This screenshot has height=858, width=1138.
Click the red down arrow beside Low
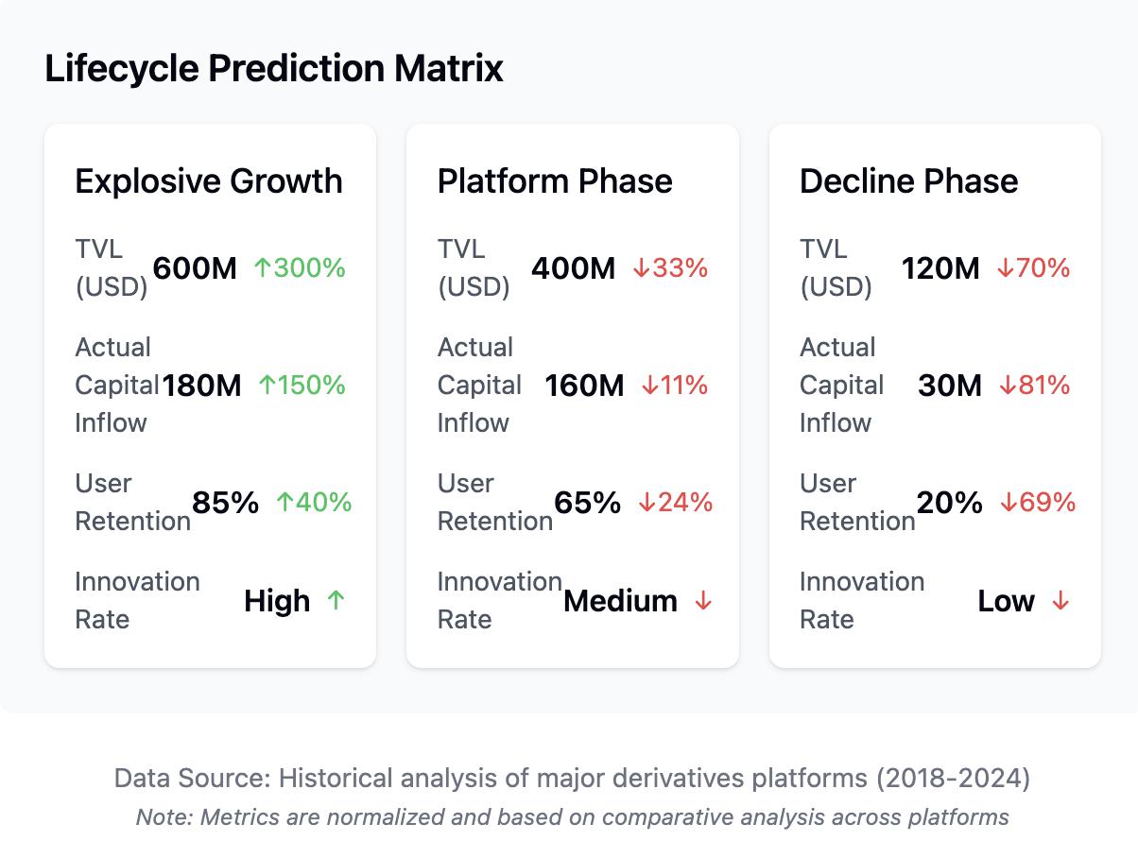(1060, 601)
